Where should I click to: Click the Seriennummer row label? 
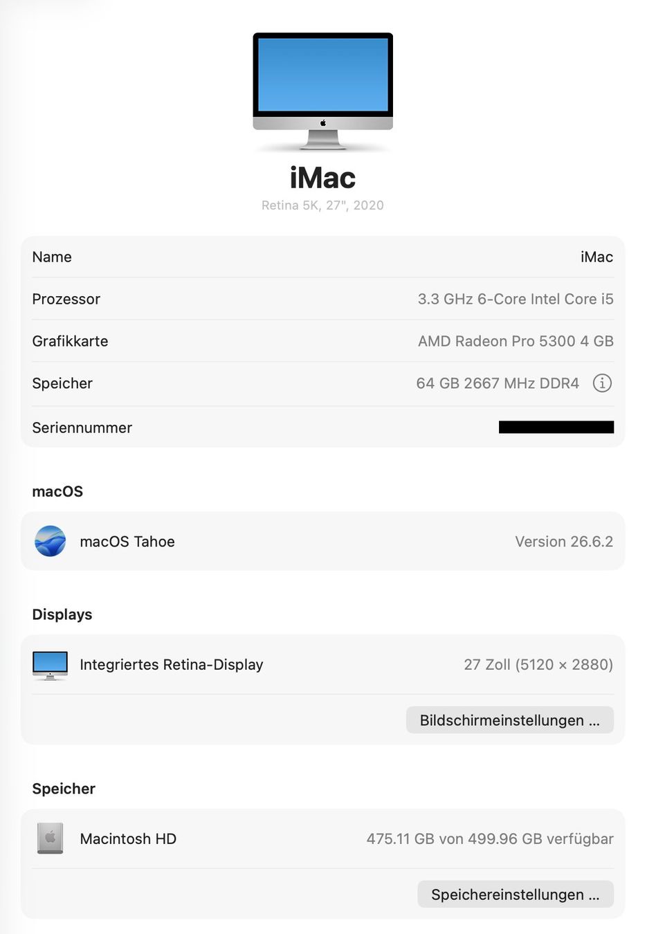82,428
